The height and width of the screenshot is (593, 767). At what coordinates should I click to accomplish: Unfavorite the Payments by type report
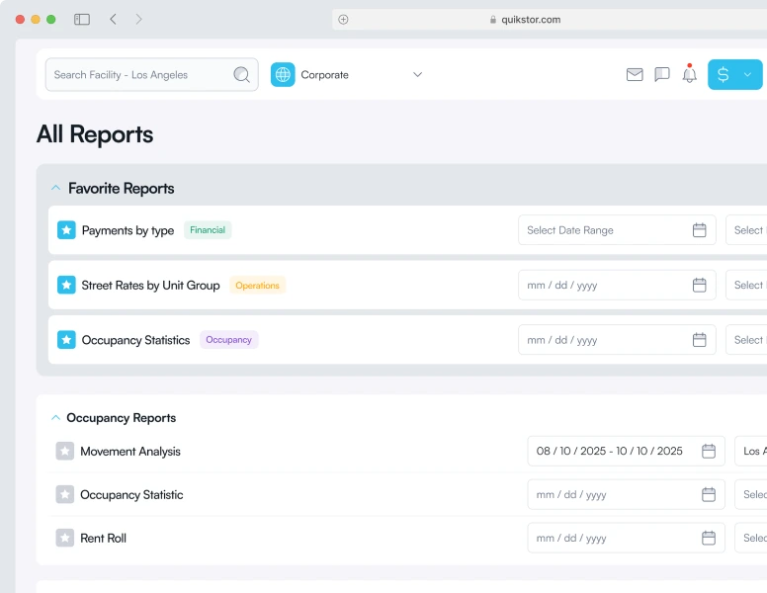coord(66,230)
